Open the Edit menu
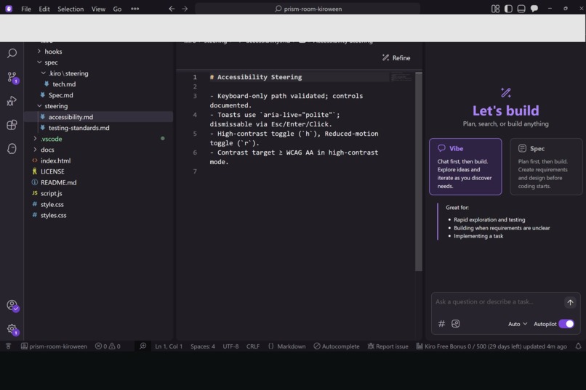Image resolution: width=586 pixels, height=390 pixels. click(44, 9)
